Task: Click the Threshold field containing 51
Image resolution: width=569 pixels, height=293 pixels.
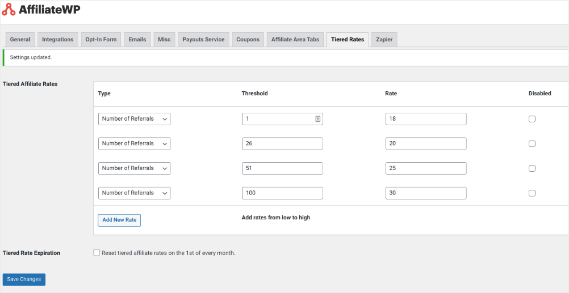Action: (x=282, y=168)
